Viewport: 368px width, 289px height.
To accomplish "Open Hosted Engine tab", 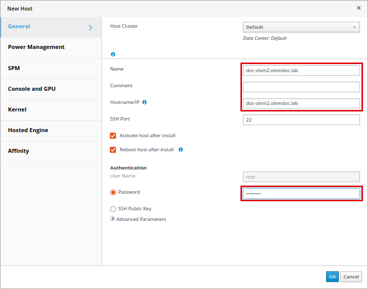I will [51, 131].
